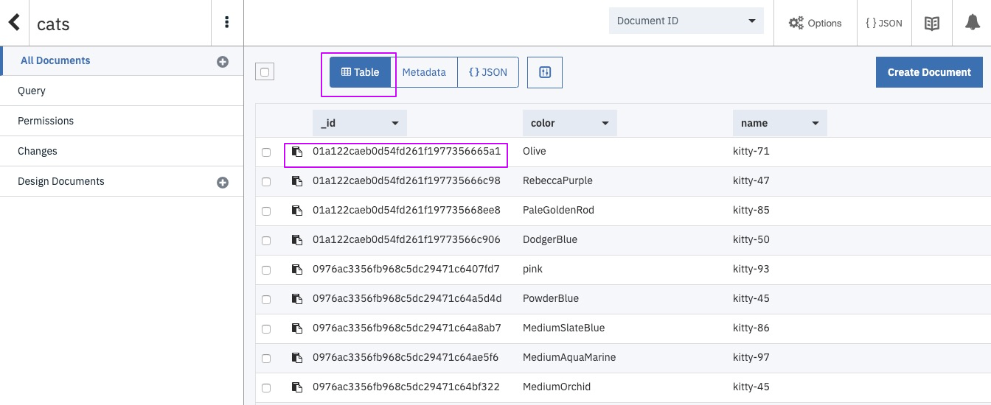The height and width of the screenshot is (405, 991).
Task: Open document ID ending 64bf322
Action: (406, 387)
